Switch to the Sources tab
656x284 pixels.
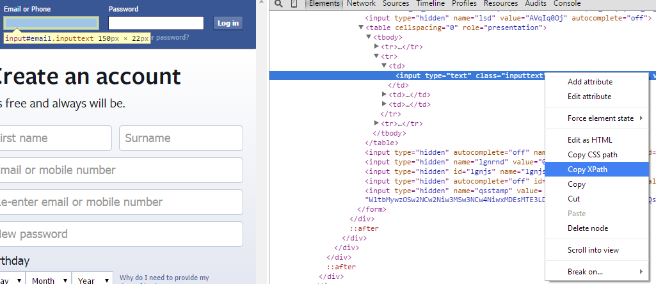396,3
